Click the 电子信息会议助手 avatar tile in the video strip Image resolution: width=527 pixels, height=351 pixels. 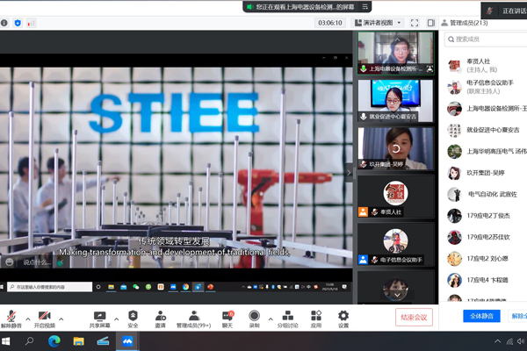click(x=395, y=244)
